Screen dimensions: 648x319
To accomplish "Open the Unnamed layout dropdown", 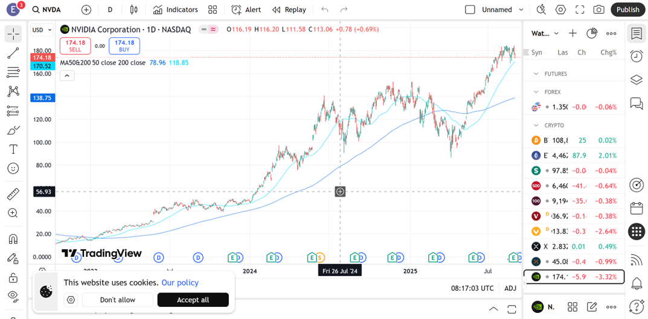I will (503, 10).
